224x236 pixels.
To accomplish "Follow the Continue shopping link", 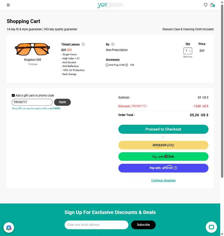I will point(163,180).
